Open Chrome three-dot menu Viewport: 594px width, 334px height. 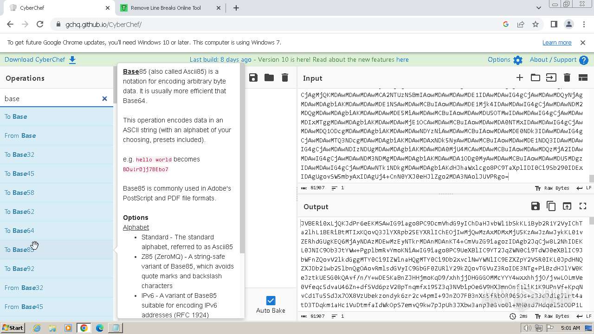(583, 24)
